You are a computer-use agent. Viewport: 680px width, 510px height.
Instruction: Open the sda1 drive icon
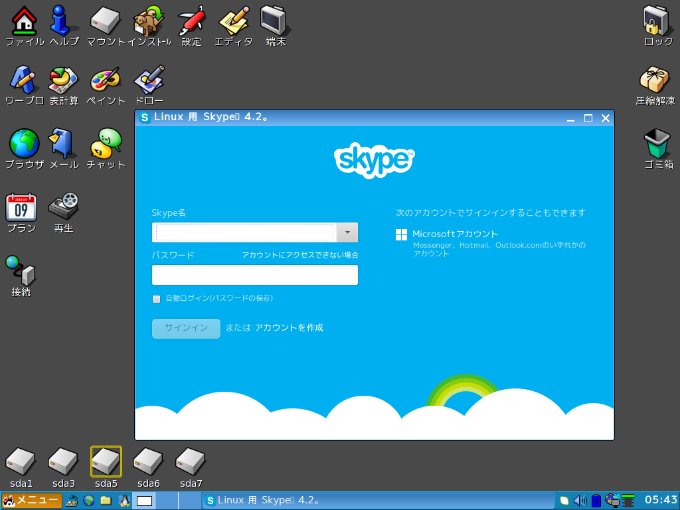(x=21, y=462)
